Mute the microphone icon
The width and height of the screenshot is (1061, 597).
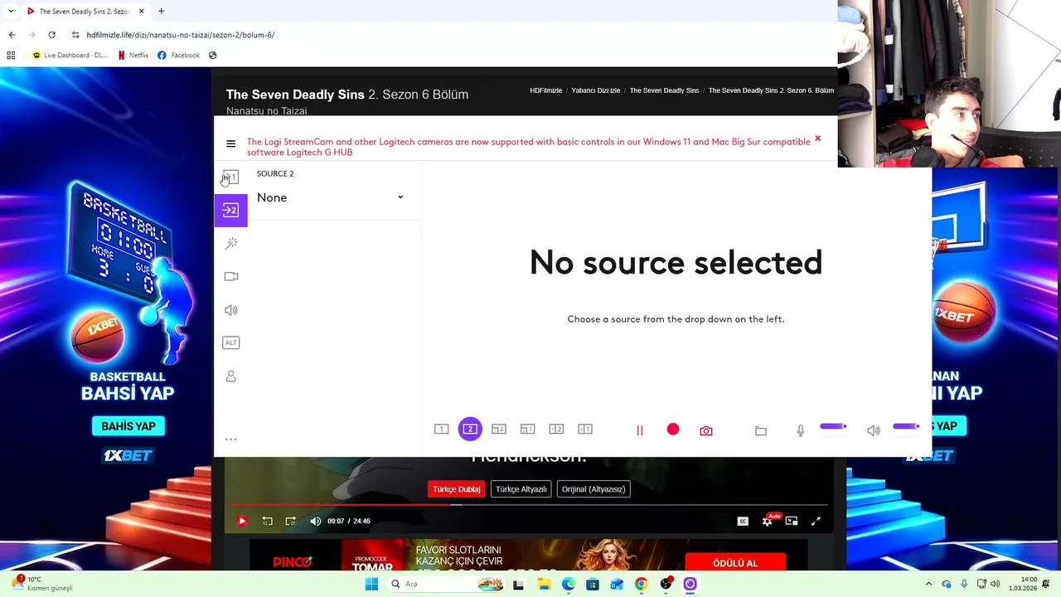(801, 430)
